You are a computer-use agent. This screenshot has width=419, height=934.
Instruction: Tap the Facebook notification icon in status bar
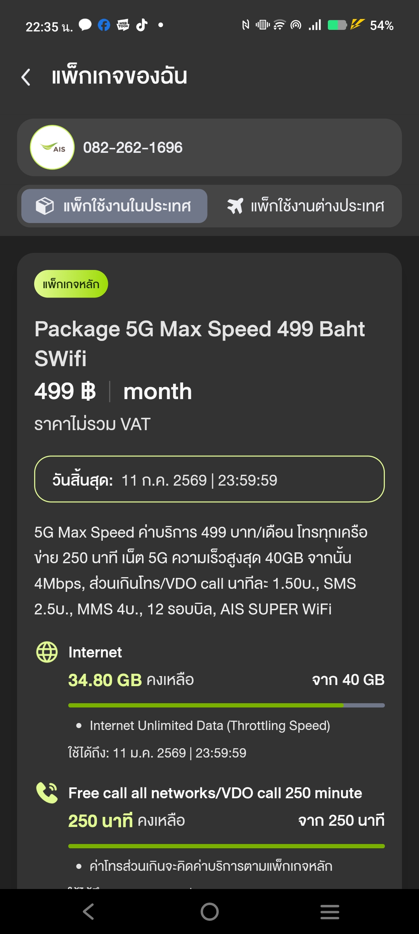tap(104, 25)
